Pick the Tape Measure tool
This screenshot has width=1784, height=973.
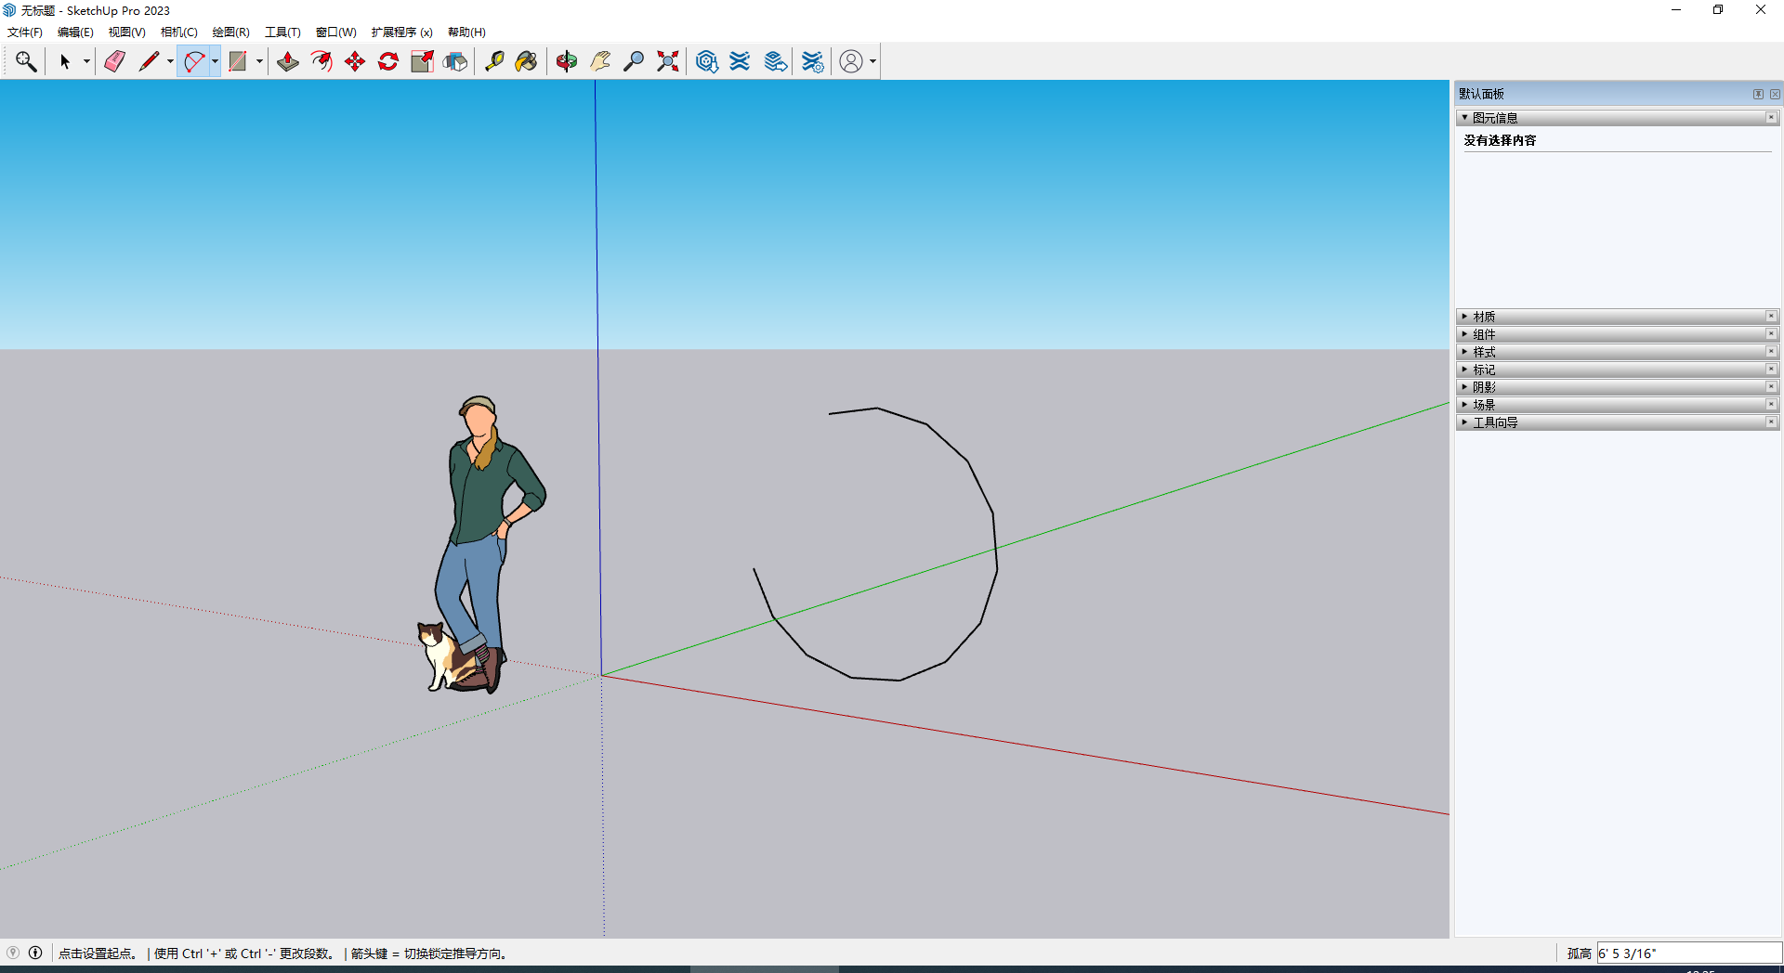pos(494,61)
